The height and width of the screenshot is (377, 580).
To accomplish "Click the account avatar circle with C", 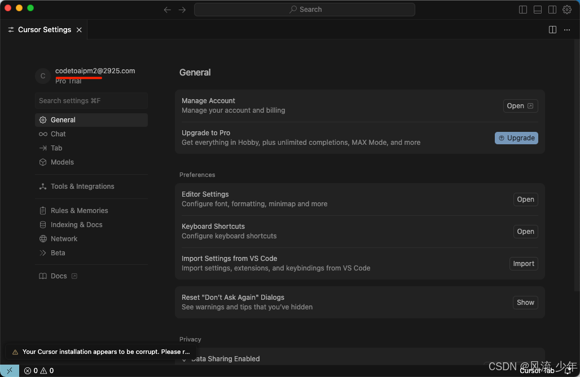I will [43, 76].
